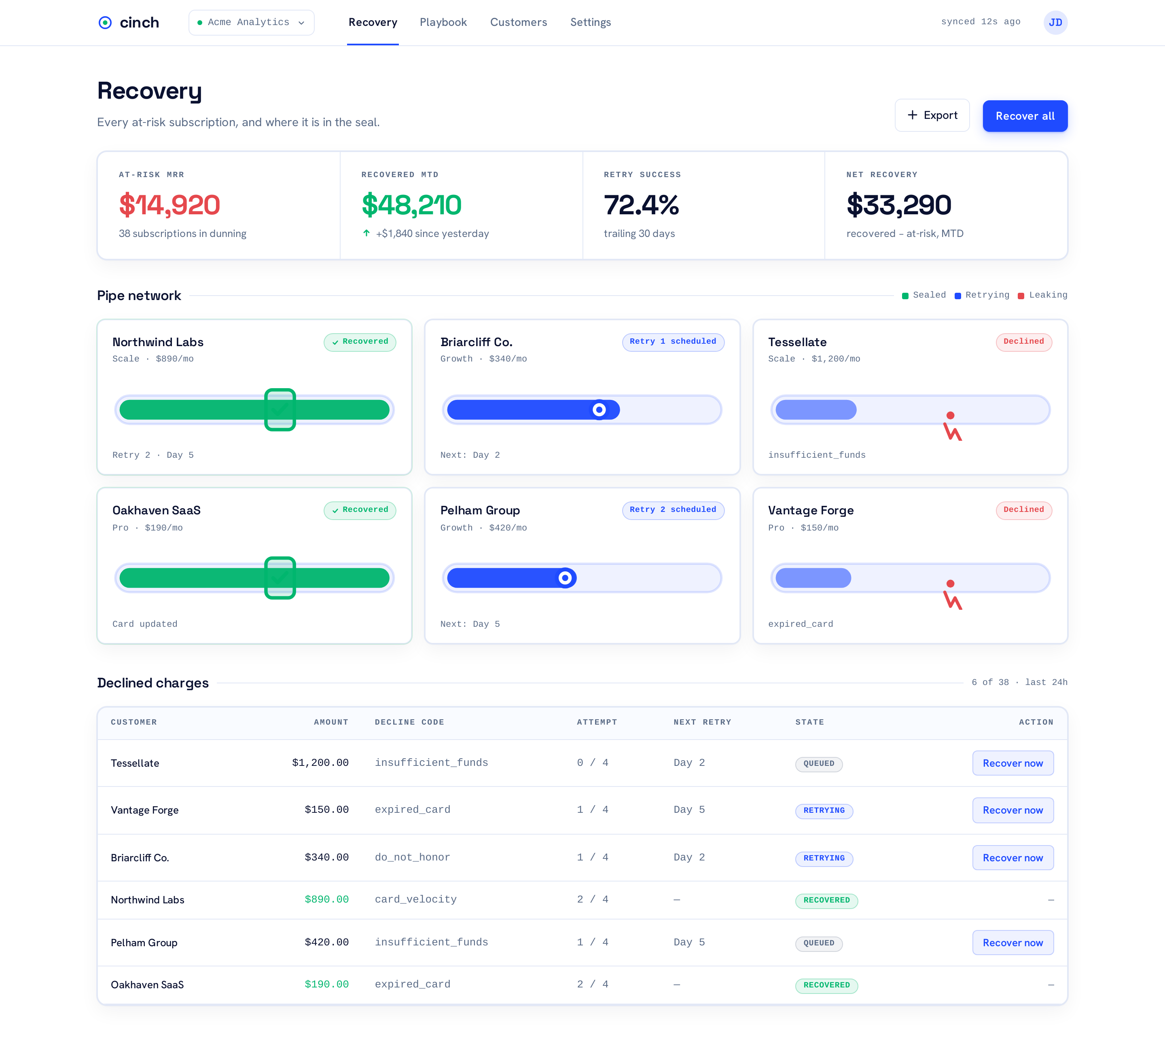
Task: Click the Pelham Group pipe progress handle
Action: pyautogui.click(x=565, y=577)
